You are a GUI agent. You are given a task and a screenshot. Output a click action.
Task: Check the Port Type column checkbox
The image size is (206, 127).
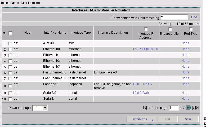(x=191, y=29)
